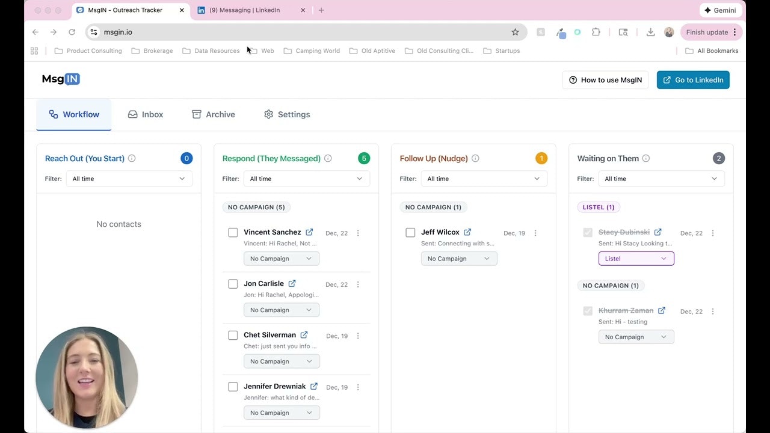770x433 pixels.
Task: Open more options for Khurram Zaman card
Action: pyautogui.click(x=713, y=312)
